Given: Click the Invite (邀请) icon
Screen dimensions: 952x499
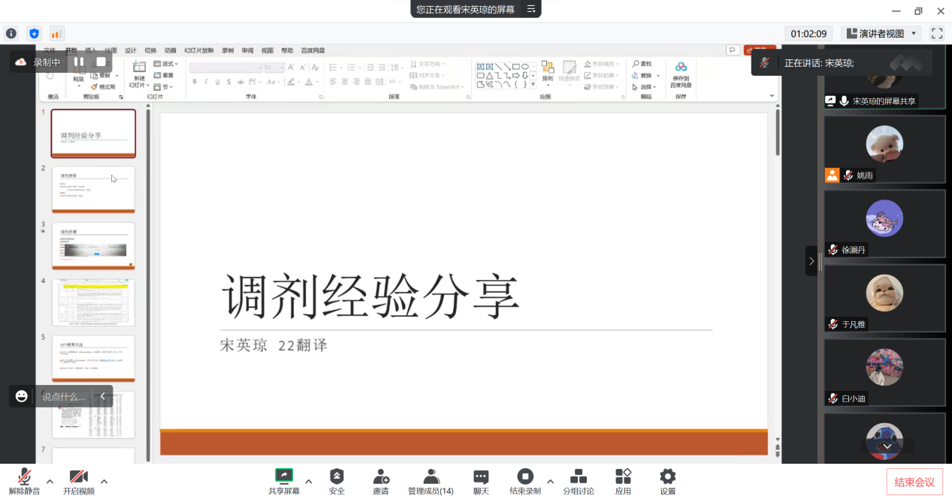Looking at the screenshot, I should (381, 476).
